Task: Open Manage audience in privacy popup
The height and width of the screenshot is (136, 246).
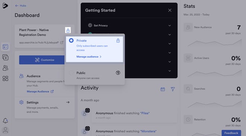Action: 89,57
